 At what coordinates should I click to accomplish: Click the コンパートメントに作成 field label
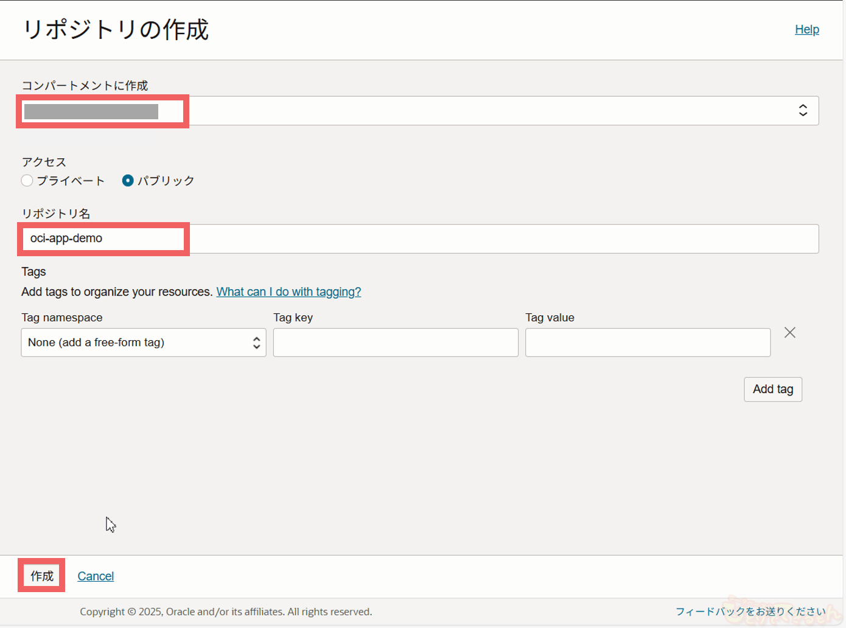point(85,86)
